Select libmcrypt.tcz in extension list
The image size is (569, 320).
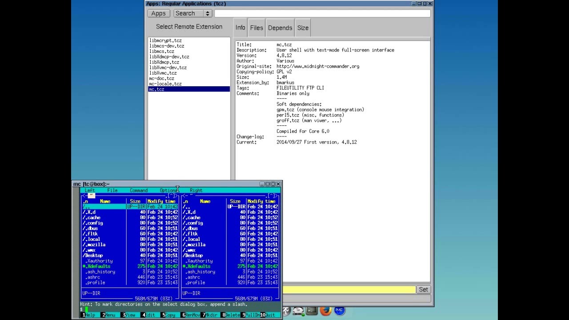point(189,40)
